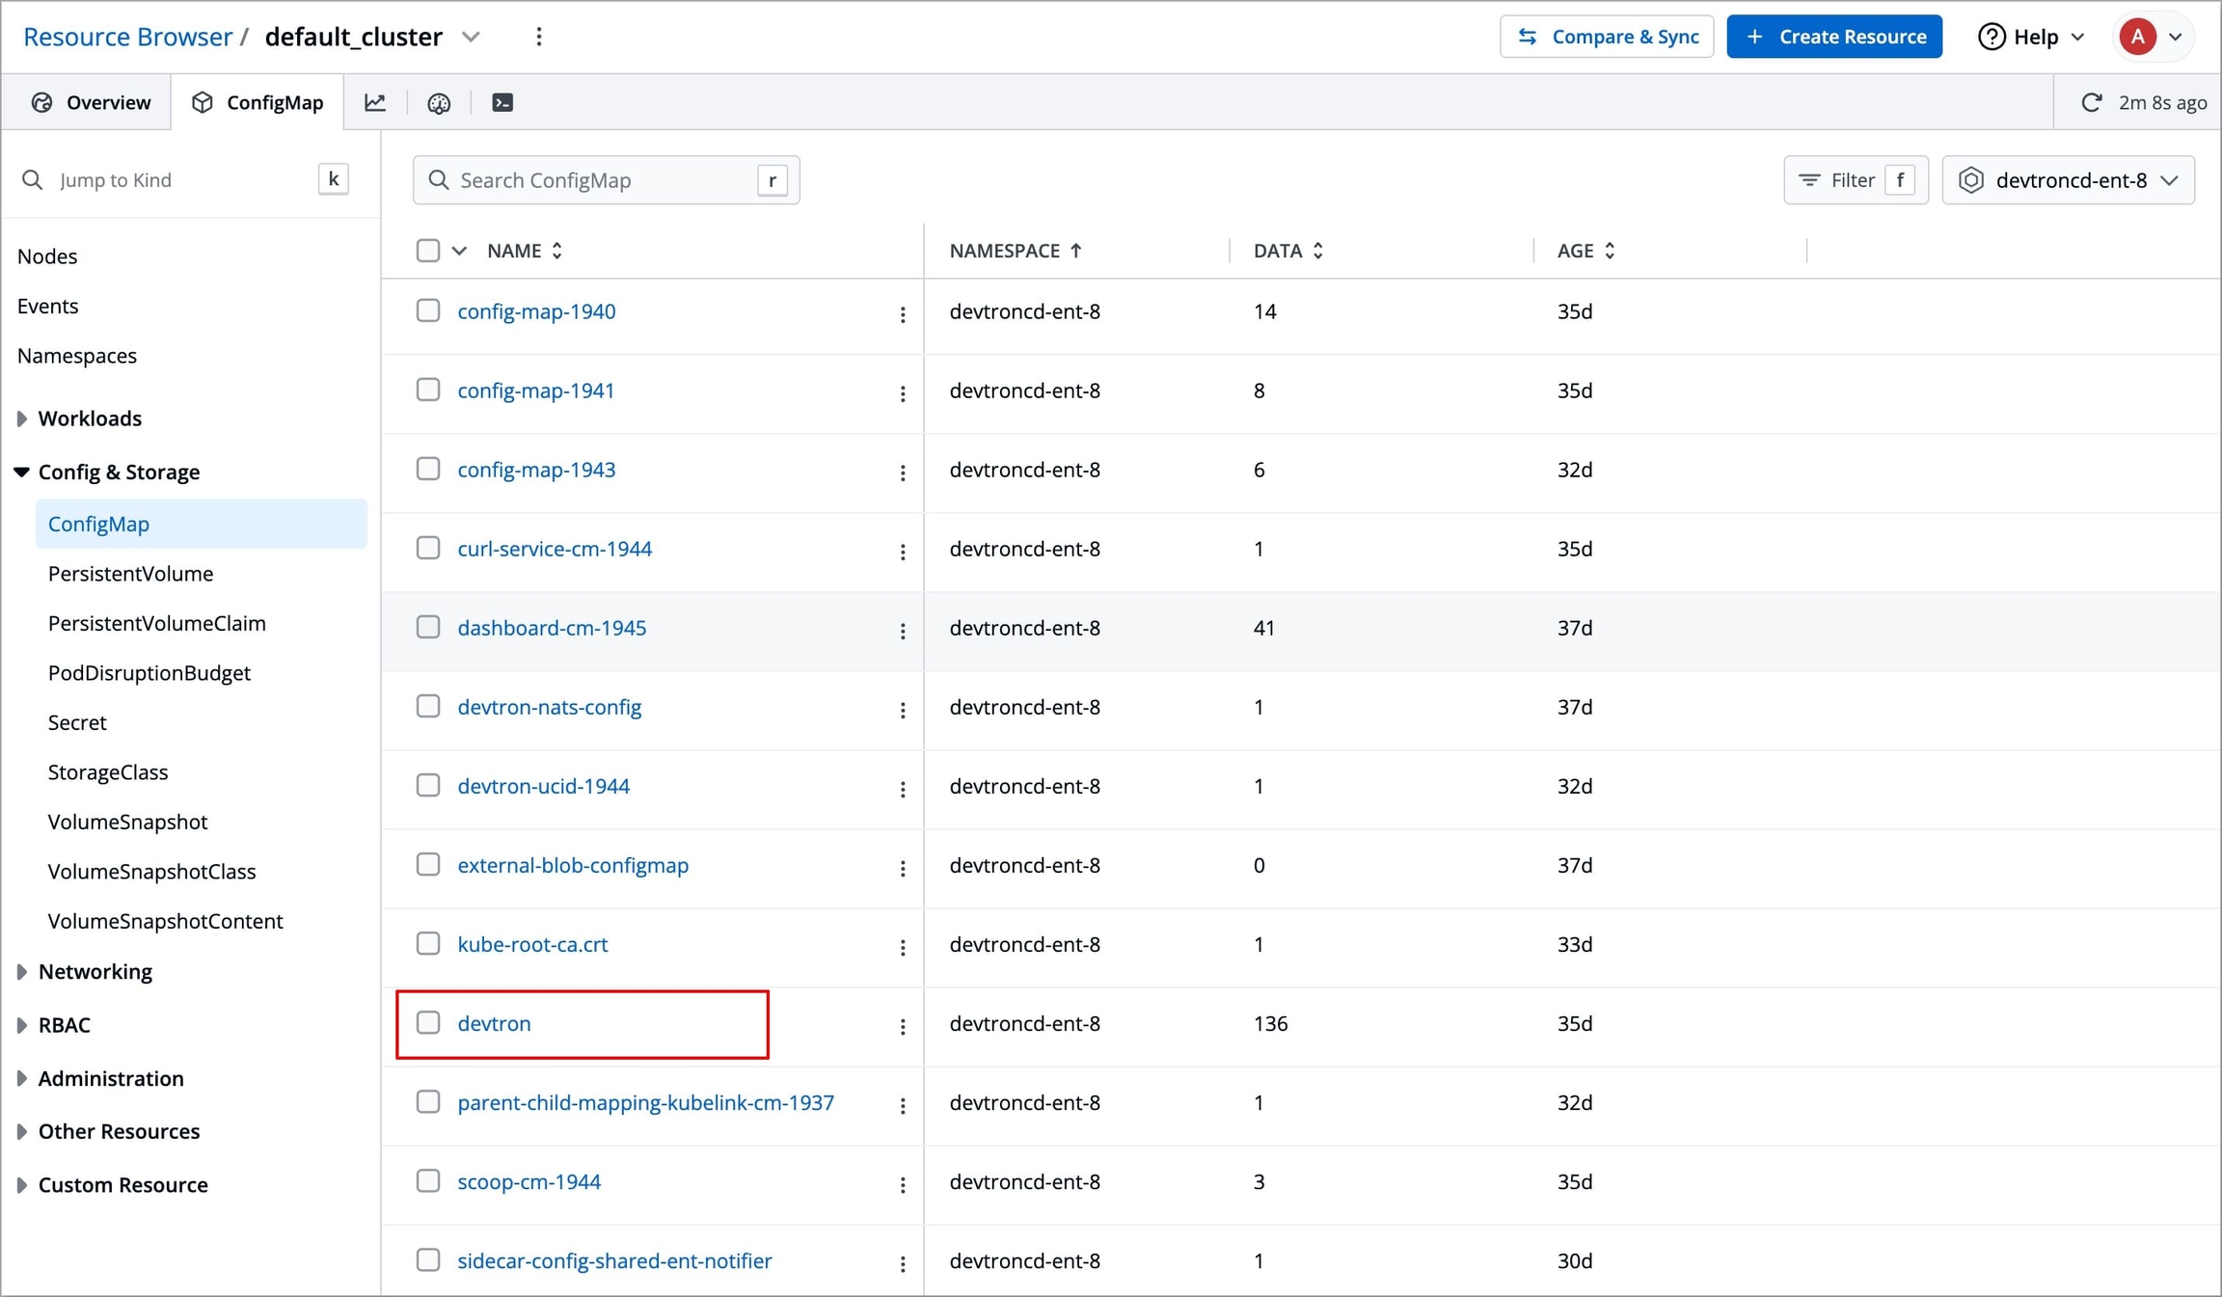Click the user avatar A icon
This screenshot has height=1297, width=2222.
point(2137,37)
